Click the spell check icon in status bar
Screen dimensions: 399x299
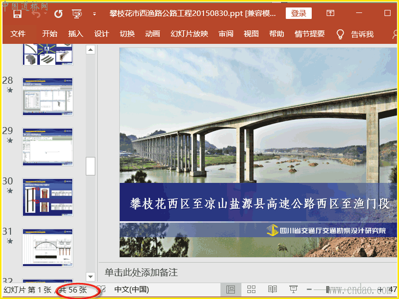[102, 290]
